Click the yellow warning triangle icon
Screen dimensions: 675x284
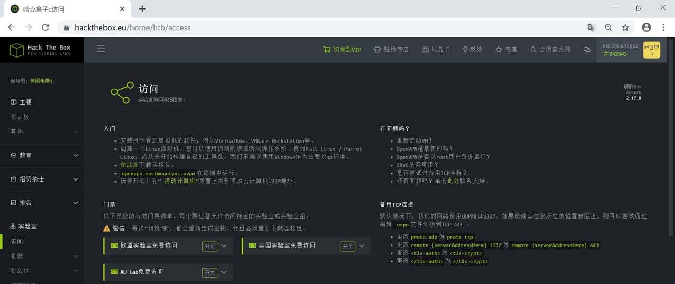(x=107, y=229)
